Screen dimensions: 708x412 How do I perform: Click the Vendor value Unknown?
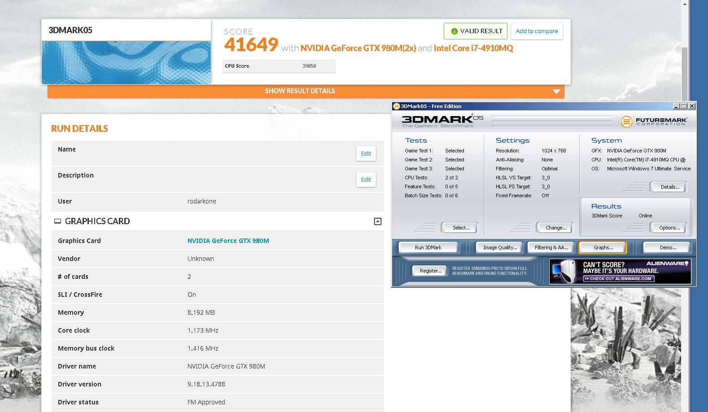pos(201,259)
